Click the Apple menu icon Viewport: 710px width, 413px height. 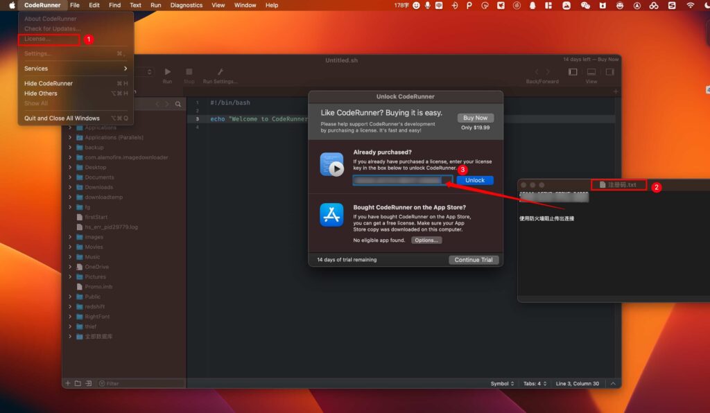point(10,5)
